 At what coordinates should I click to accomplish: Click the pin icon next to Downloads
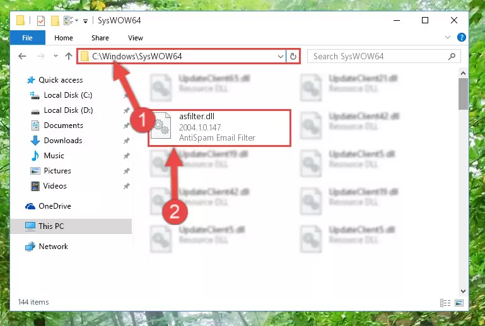coord(126,141)
